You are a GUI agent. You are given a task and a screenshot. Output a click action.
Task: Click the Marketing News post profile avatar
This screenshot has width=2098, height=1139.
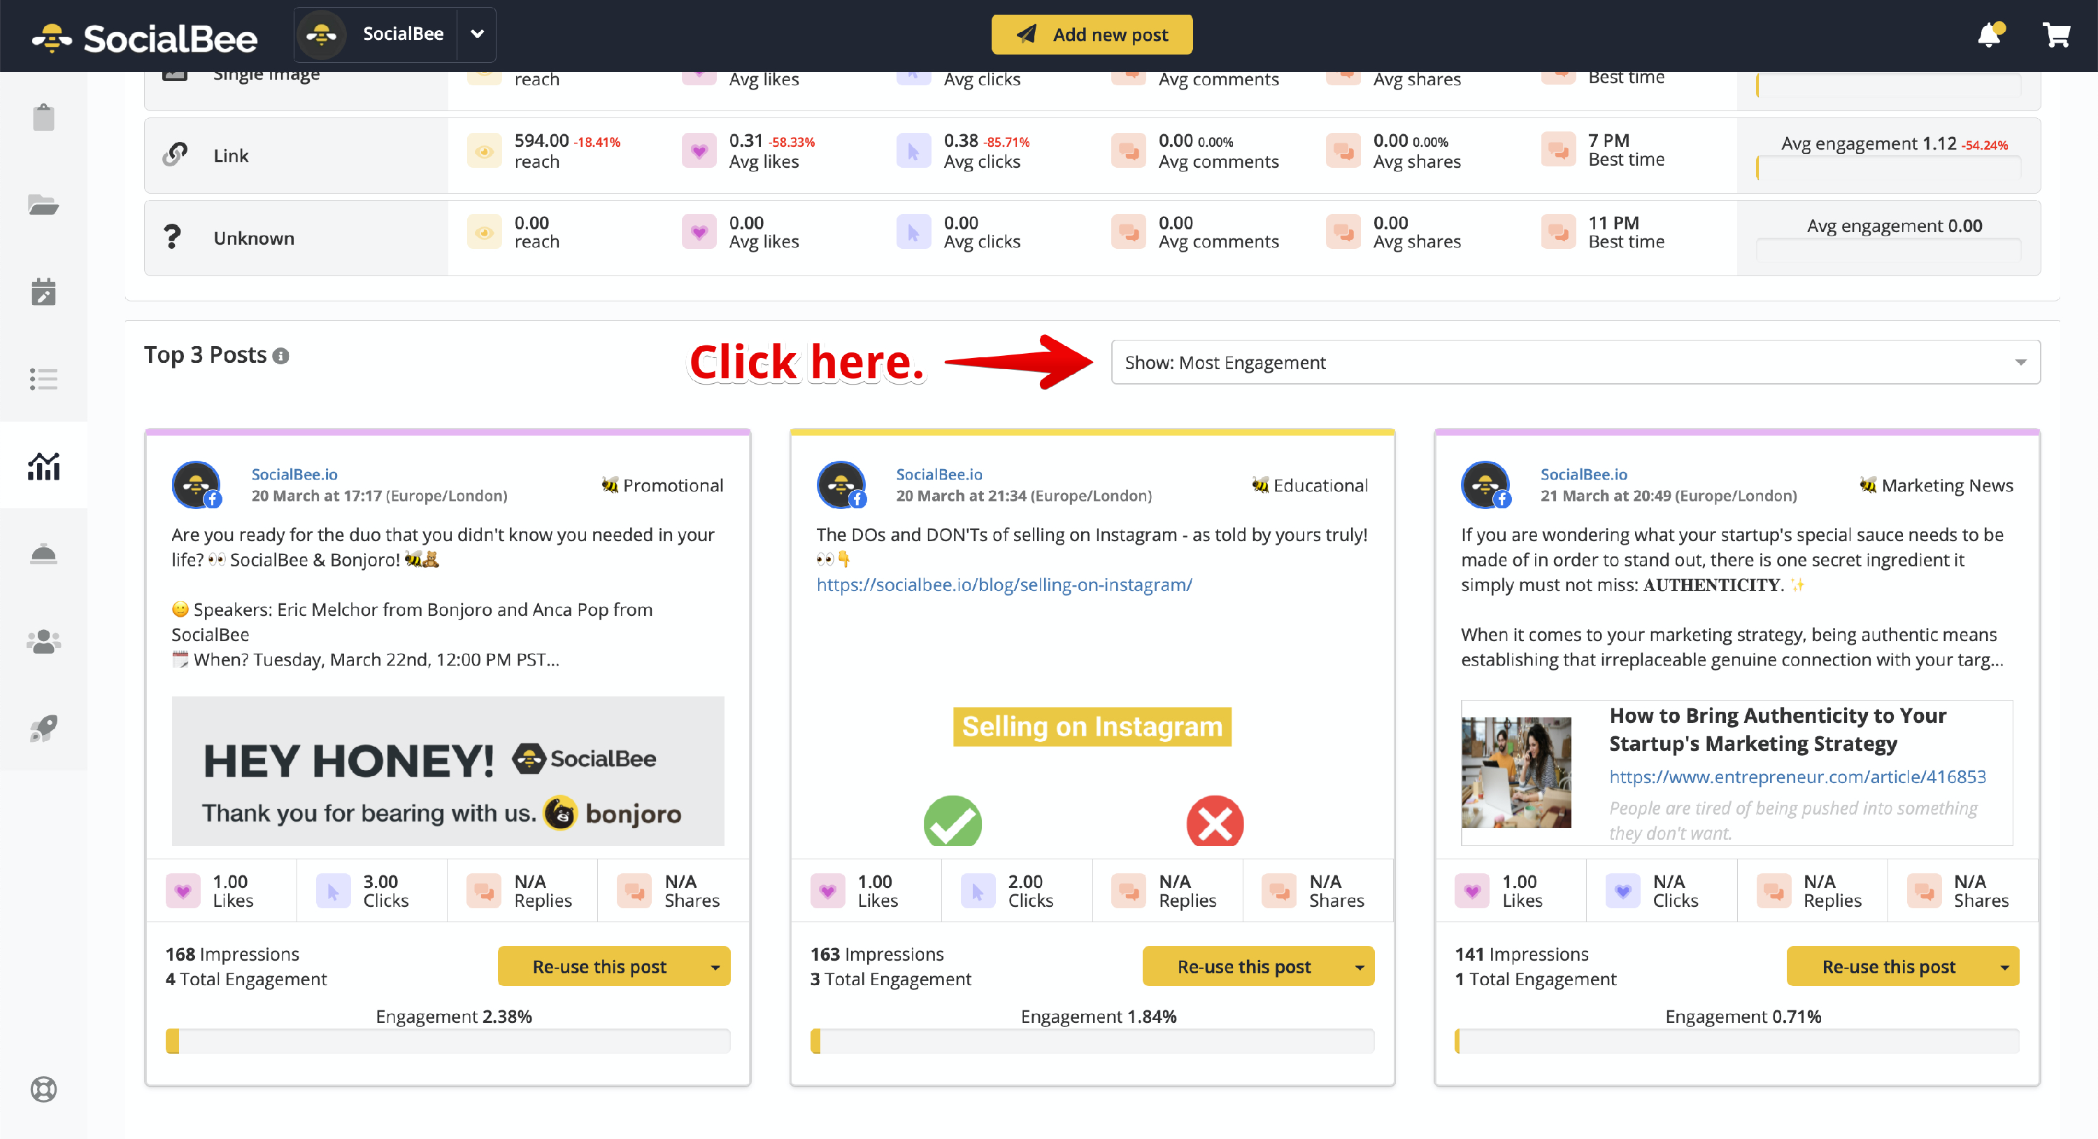tap(1485, 485)
